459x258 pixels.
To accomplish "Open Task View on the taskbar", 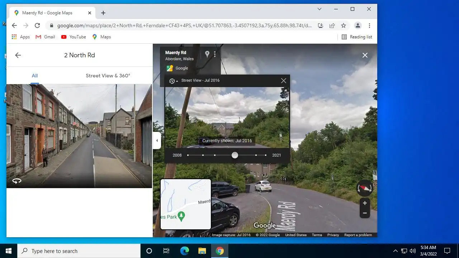I will tap(166, 251).
